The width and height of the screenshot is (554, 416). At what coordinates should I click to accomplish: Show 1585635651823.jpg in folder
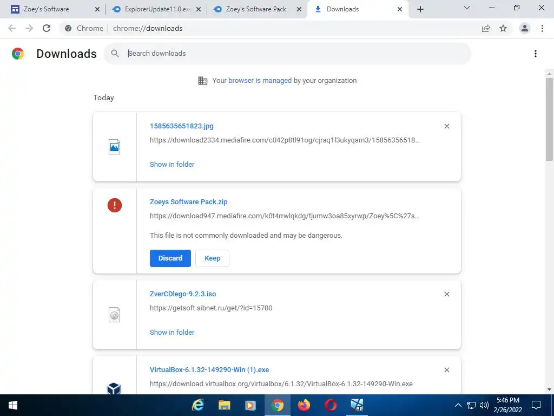[172, 165]
